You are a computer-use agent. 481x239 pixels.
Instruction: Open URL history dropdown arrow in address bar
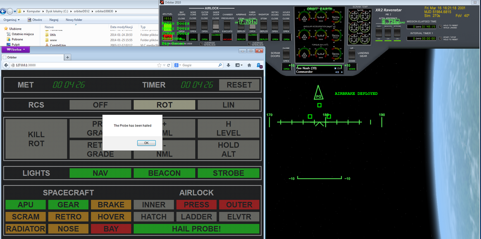[x=164, y=65]
